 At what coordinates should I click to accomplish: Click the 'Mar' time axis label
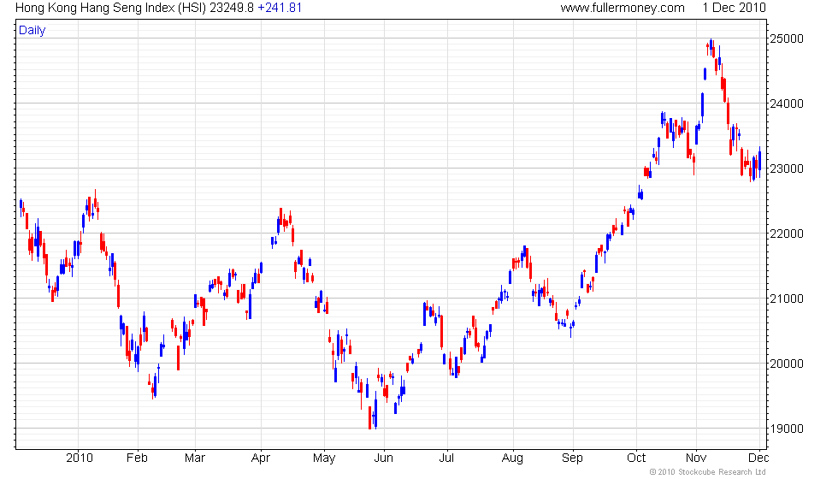coord(195,458)
